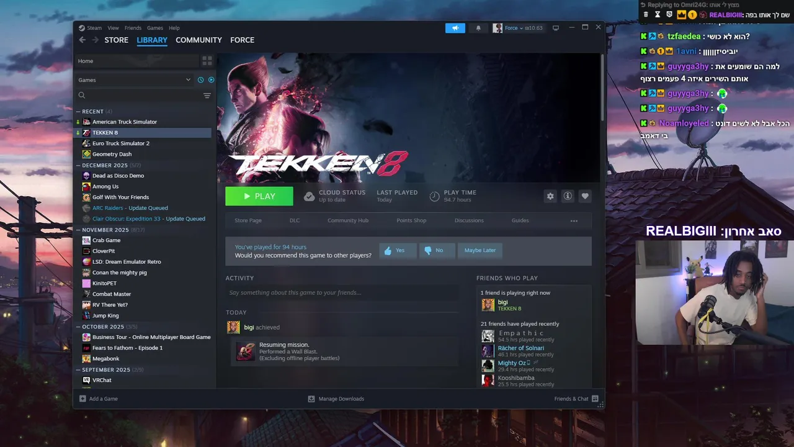Open the Guides link
This screenshot has width=794, height=447.
tap(520, 220)
